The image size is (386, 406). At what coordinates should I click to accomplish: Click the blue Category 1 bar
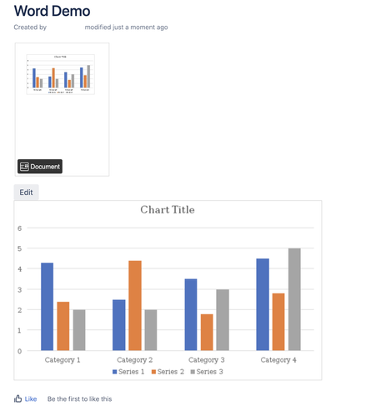(x=48, y=307)
